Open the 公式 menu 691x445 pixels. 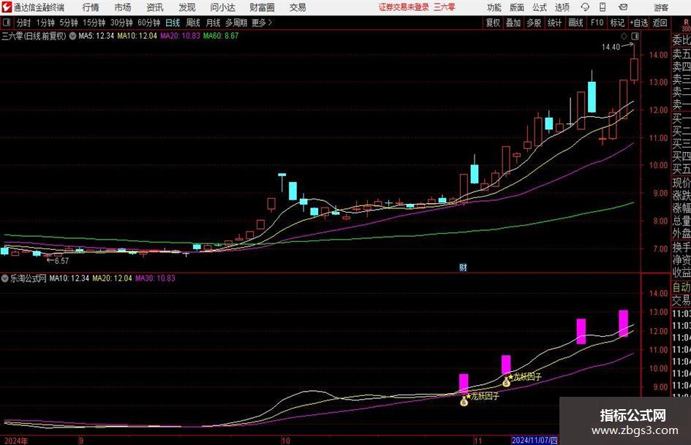point(539,7)
